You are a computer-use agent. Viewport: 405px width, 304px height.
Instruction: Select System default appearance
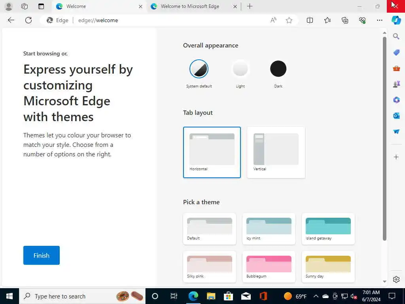tap(199, 69)
